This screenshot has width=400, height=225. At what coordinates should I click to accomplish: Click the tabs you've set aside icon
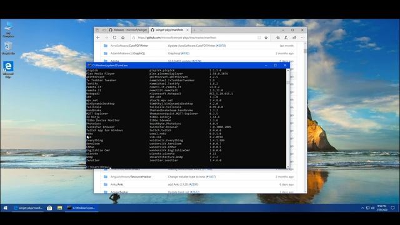tap(97, 30)
